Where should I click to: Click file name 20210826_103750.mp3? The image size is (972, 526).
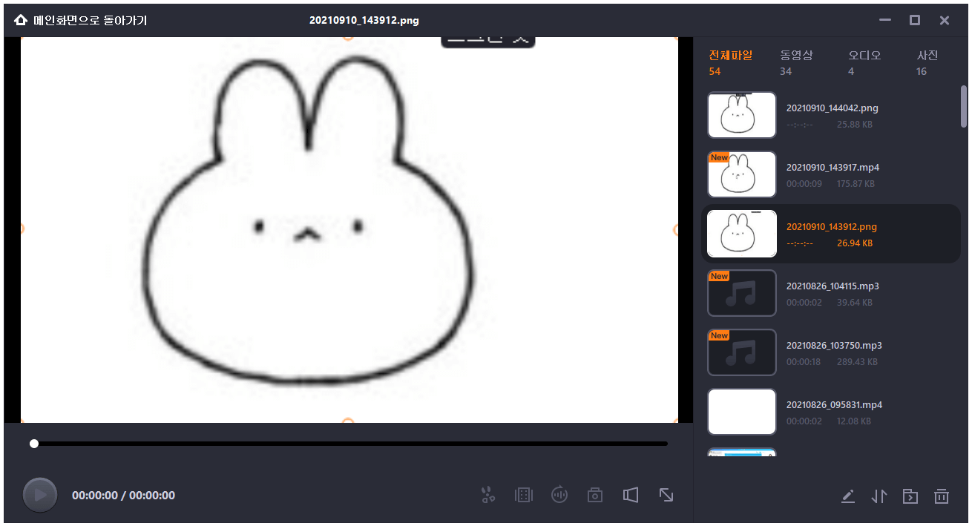pos(834,346)
